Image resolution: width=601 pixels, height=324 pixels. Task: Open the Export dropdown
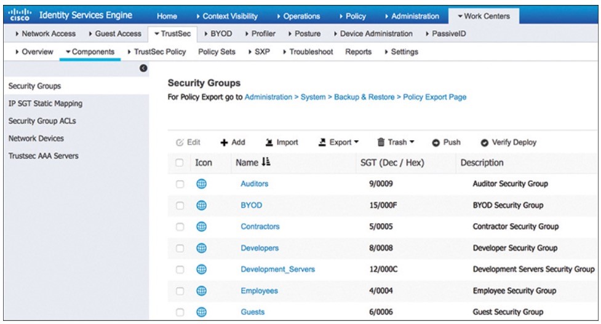[338, 143]
